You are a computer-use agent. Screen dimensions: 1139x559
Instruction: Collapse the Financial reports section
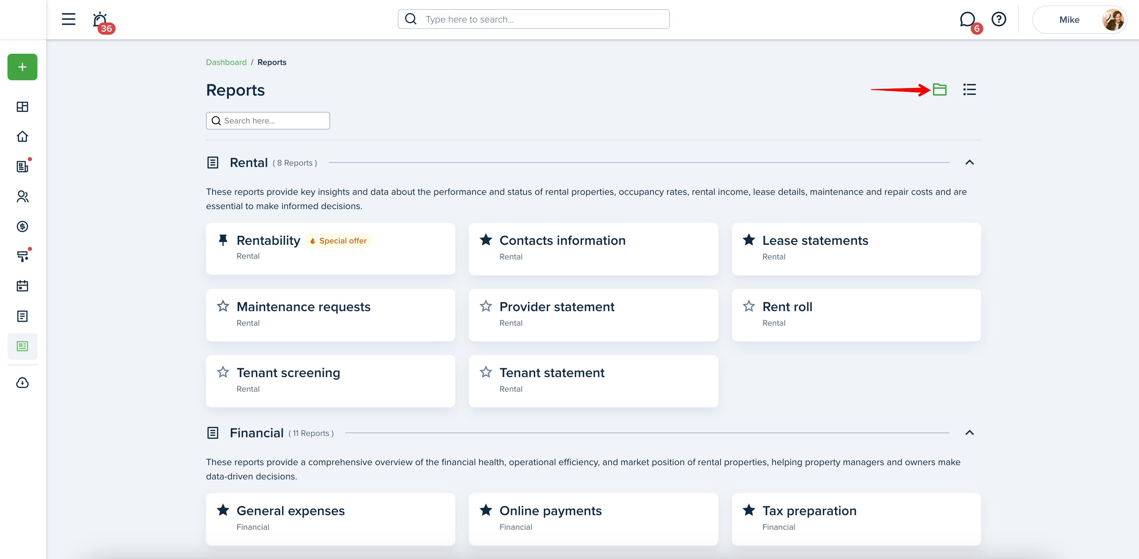pyautogui.click(x=969, y=433)
